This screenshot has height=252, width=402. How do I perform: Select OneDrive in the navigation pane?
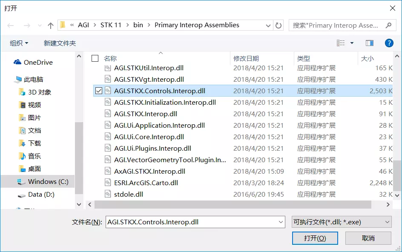33,62
